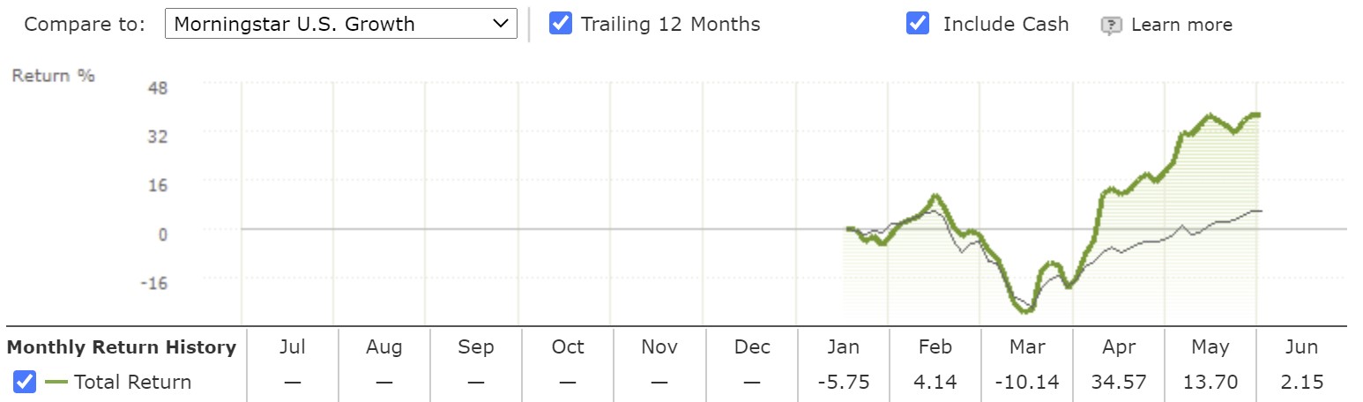
Task: Open the Learn more link
Action: tap(1181, 25)
